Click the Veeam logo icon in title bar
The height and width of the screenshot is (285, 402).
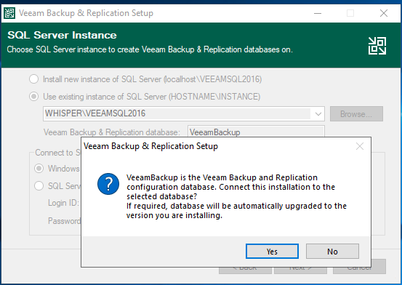tap(9, 13)
